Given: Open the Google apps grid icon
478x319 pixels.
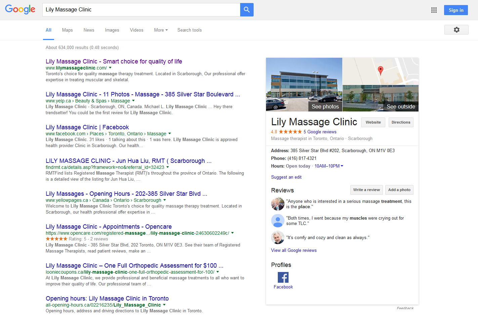Looking at the screenshot, I should [434, 10].
